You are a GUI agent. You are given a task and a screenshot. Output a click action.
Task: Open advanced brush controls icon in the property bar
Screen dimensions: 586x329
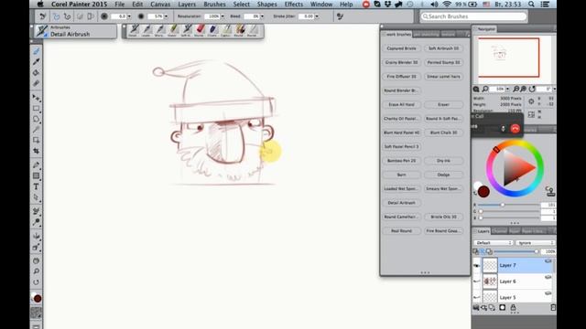(340, 16)
